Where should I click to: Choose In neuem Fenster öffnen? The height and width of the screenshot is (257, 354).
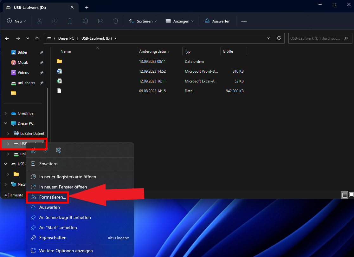(x=80, y=187)
